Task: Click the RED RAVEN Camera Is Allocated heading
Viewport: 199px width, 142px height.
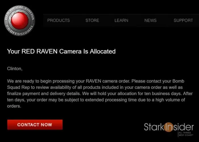Action: [x=61, y=51]
